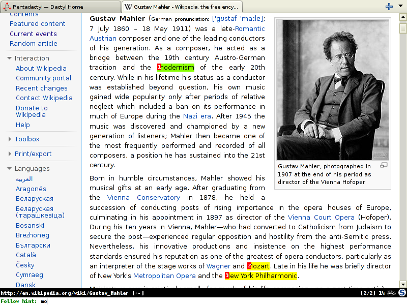
Task: Open the Gustav Mahler portrait thumbnail
Action: click(333, 90)
